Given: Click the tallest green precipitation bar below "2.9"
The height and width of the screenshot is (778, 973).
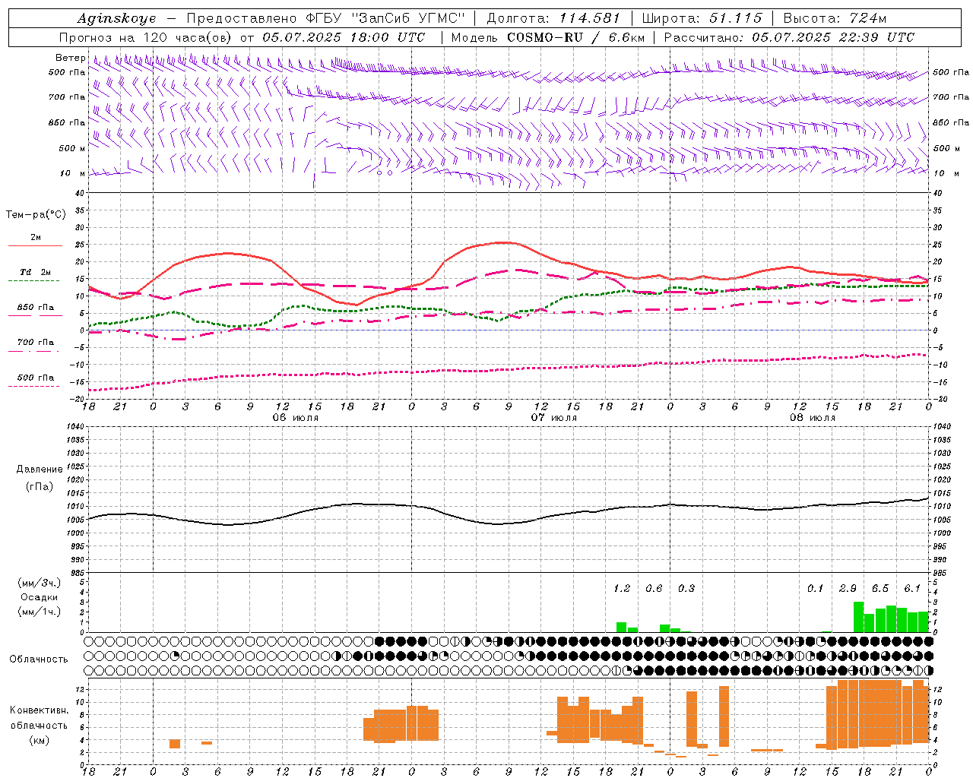Looking at the screenshot, I should (859, 617).
